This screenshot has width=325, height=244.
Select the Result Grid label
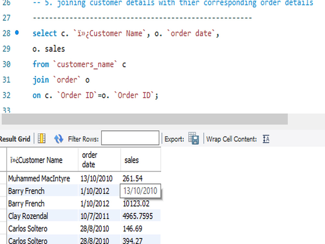[15, 139]
